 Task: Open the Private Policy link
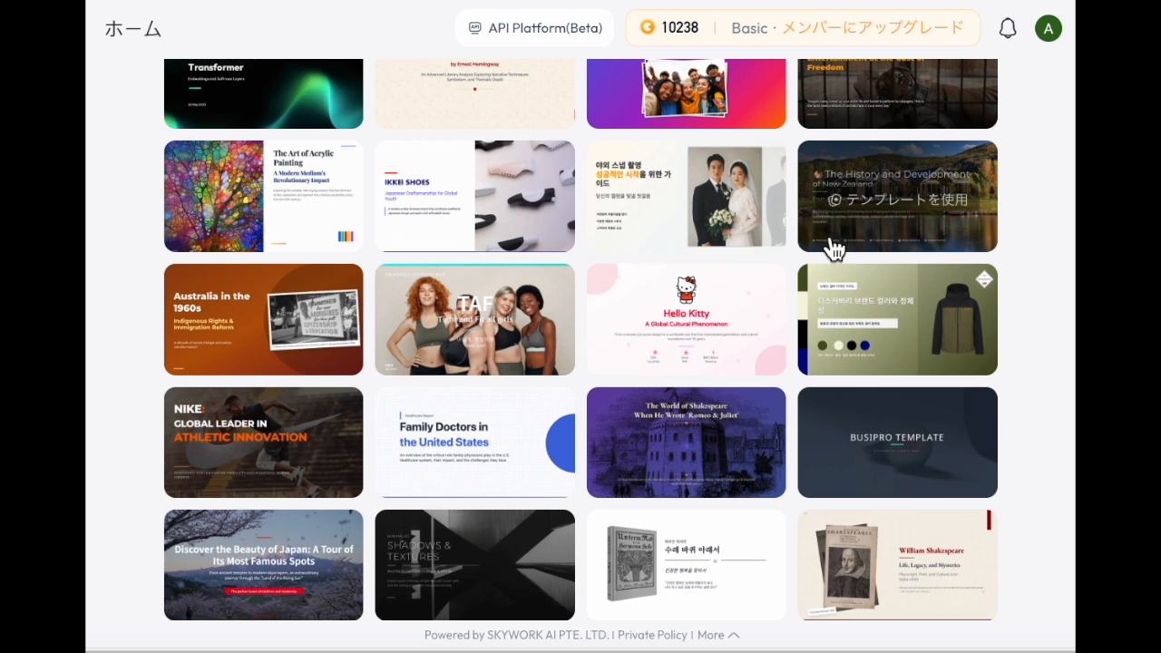652,635
